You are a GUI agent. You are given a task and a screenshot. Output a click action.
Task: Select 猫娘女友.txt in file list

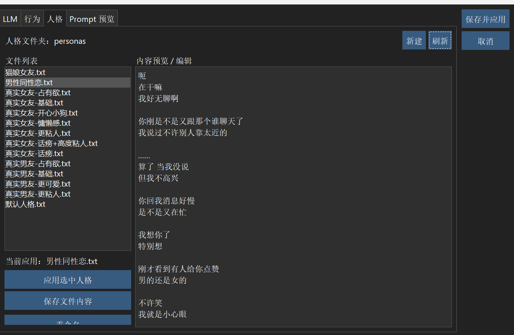pos(67,73)
